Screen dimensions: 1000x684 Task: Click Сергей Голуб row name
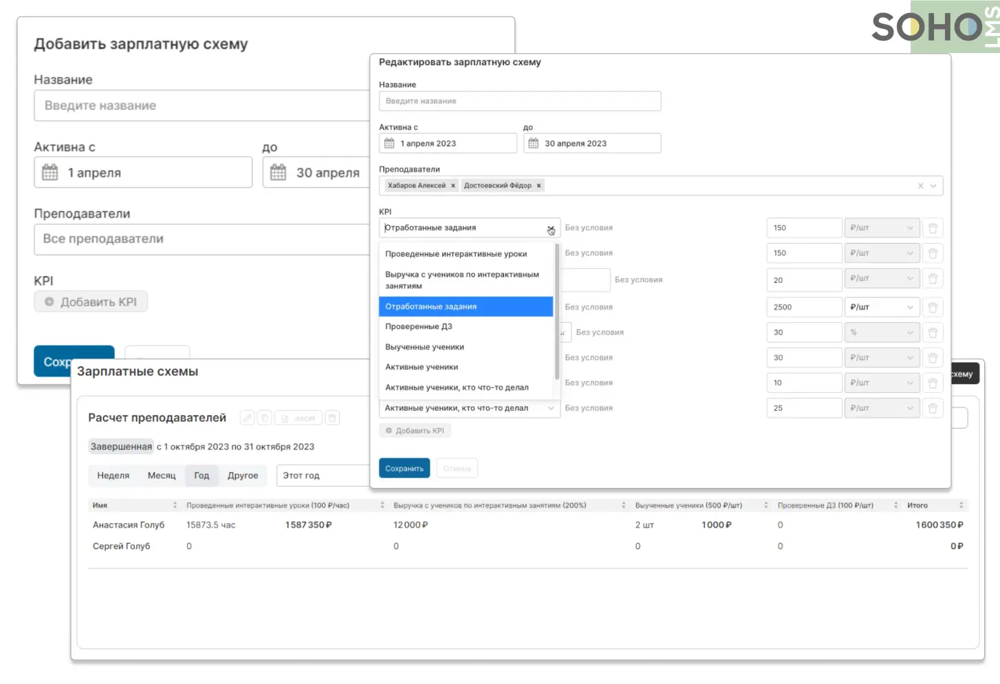121,546
